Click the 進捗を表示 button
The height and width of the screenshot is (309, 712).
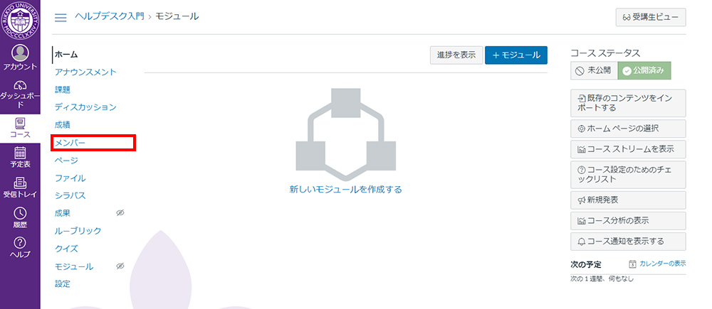click(456, 55)
